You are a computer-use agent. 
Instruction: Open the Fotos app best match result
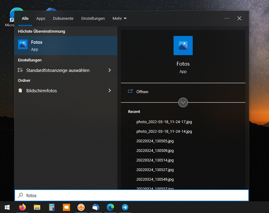click(x=66, y=46)
